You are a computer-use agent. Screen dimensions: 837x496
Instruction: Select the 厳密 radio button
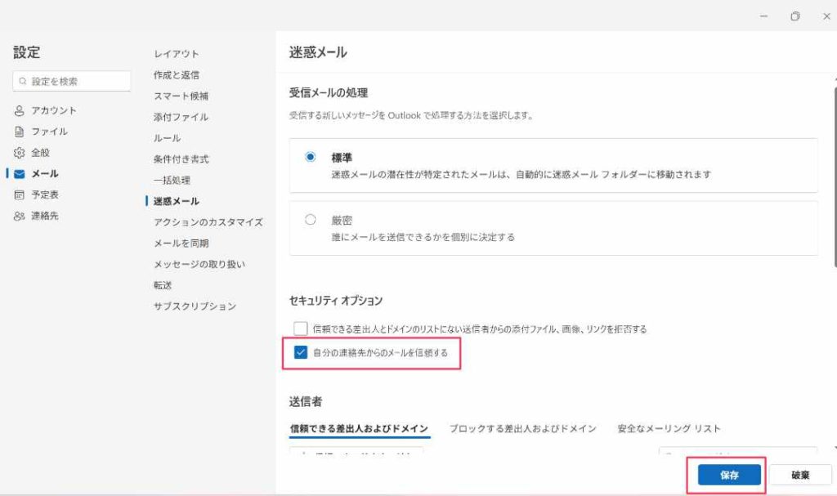point(311,220)
